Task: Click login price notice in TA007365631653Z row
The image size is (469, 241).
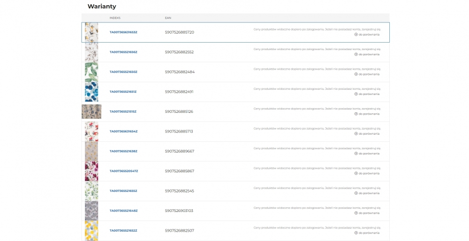Action: pos(317,29)
